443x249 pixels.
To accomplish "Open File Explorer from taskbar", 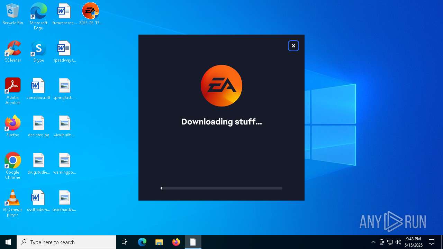I will click(x=159, y=242).
